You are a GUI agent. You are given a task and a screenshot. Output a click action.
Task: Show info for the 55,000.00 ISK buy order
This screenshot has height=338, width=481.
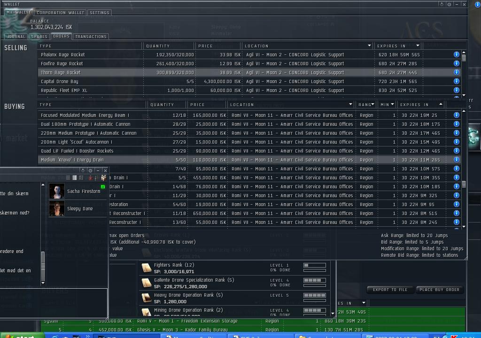click(x=457, y=222)
